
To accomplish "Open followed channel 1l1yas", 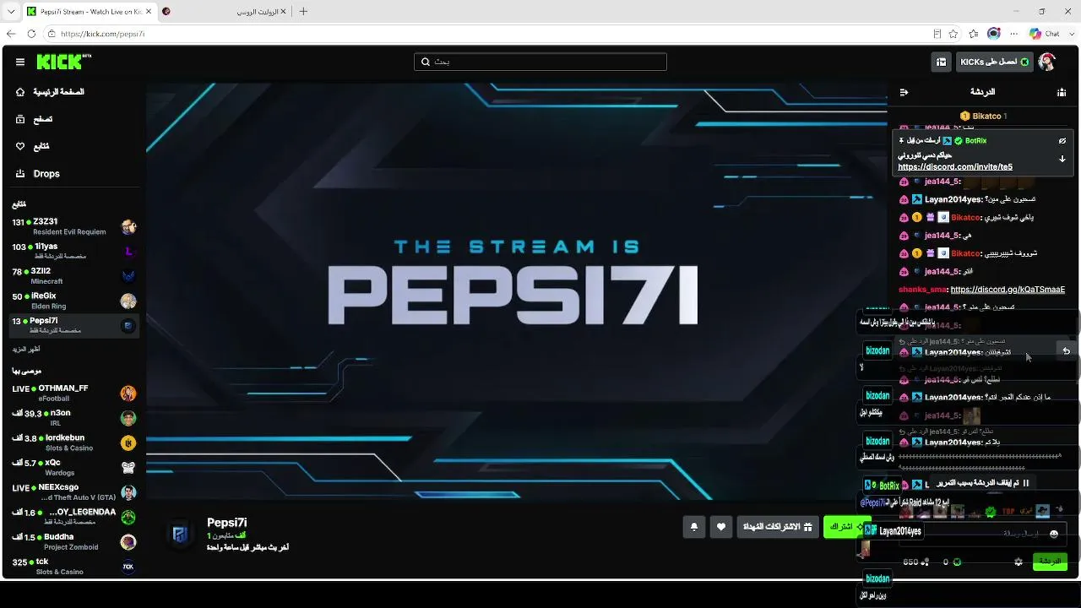I will 73,251.
